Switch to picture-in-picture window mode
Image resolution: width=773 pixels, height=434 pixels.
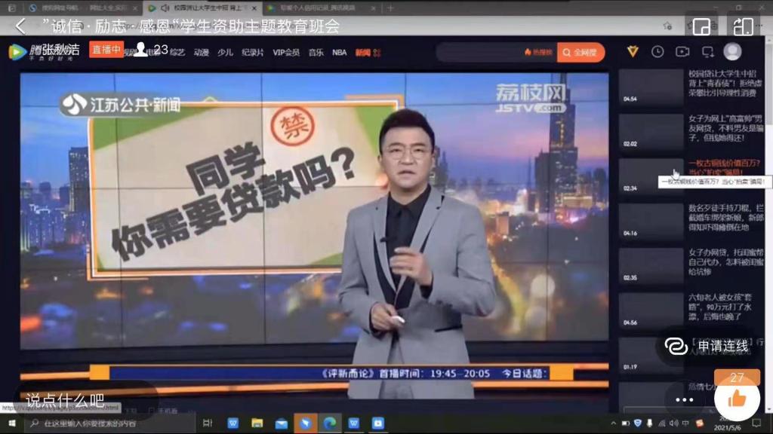(x=701, y=26)
